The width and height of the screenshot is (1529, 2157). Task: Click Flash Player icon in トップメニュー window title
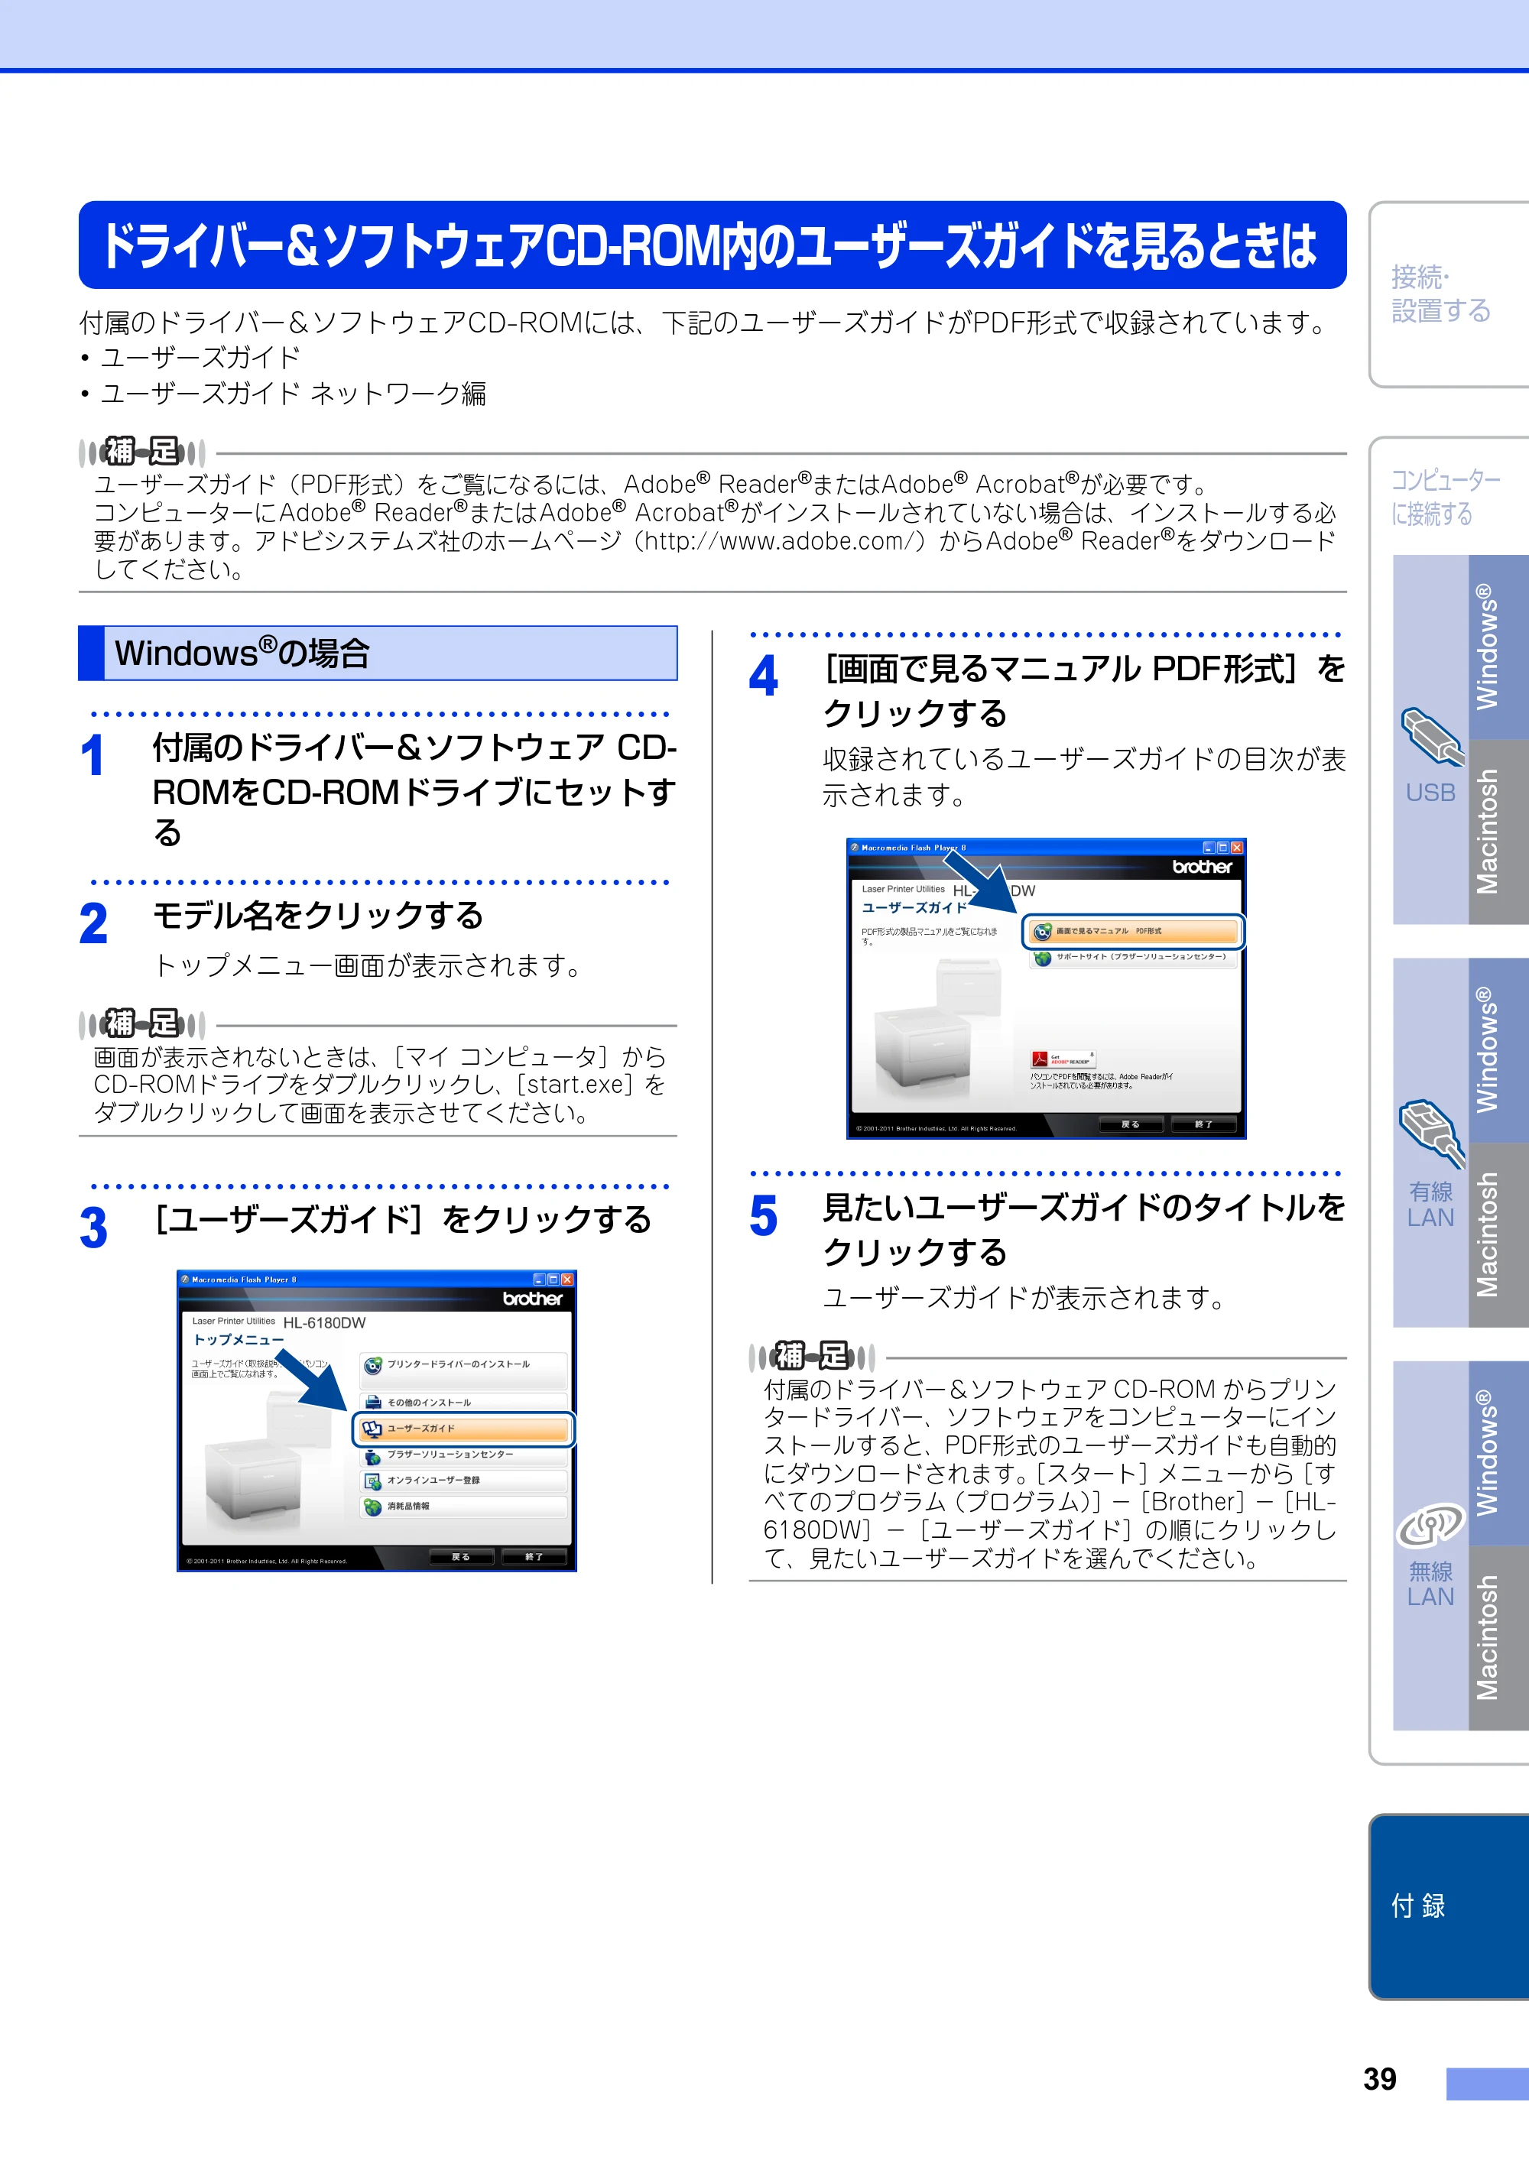coord(184,1280)
